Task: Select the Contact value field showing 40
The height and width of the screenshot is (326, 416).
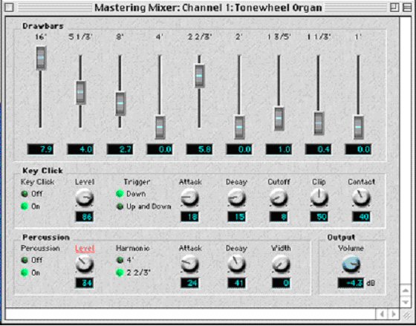Action: [x=361, y=217]
